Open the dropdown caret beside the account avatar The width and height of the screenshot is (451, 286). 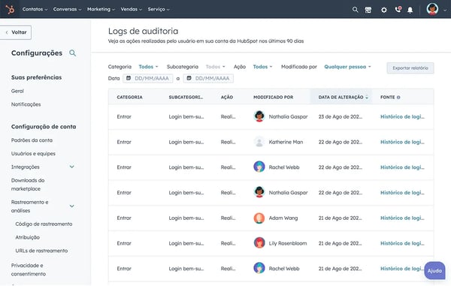(445, 10)
